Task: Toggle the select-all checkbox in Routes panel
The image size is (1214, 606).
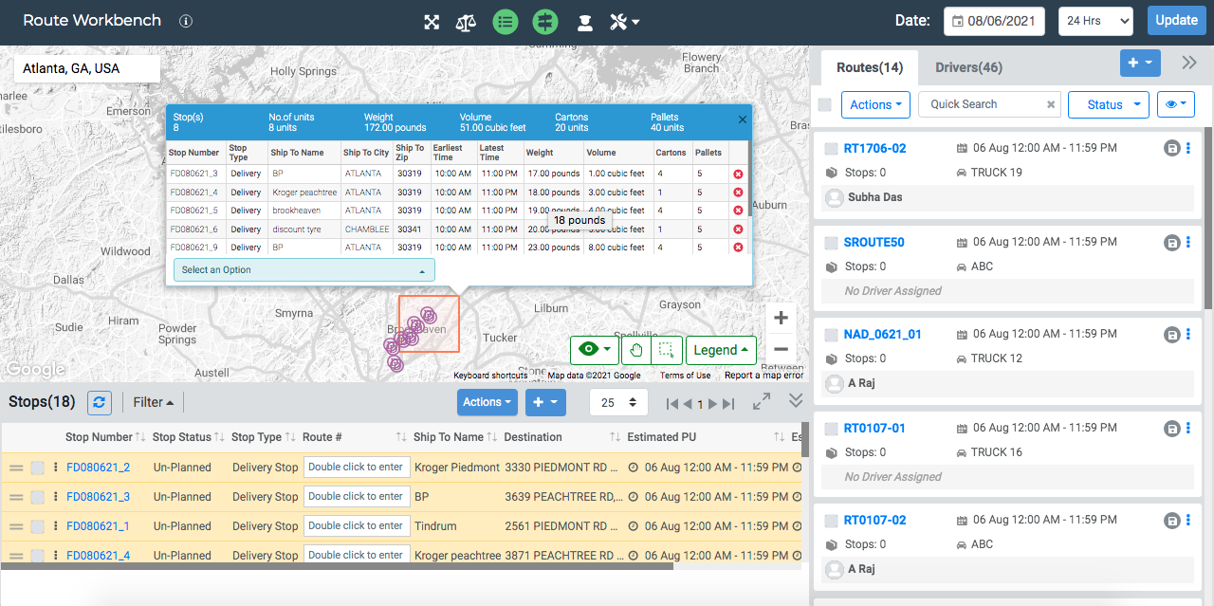Action: (x=824, y=104)
